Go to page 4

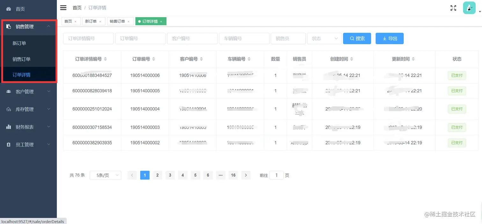pyautogui.click(x=183, y=175)
